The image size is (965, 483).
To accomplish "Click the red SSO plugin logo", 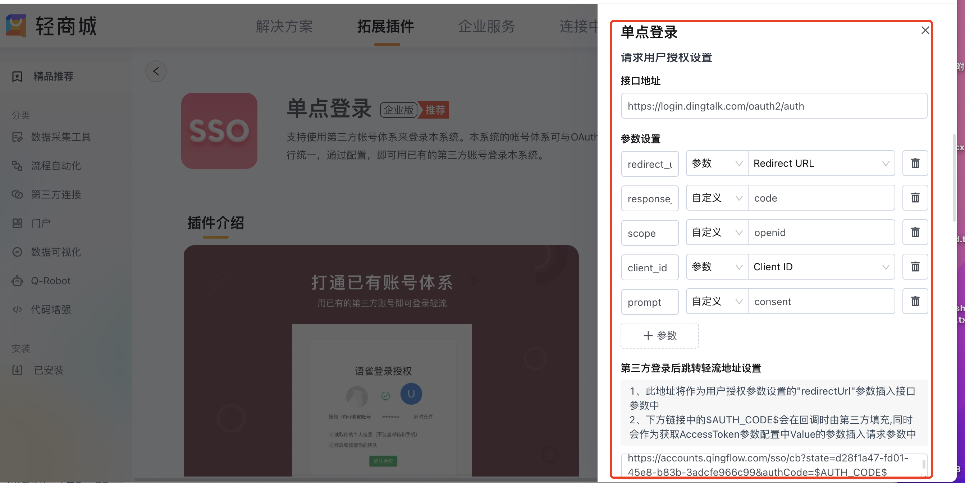I will (x=219, y=131).
